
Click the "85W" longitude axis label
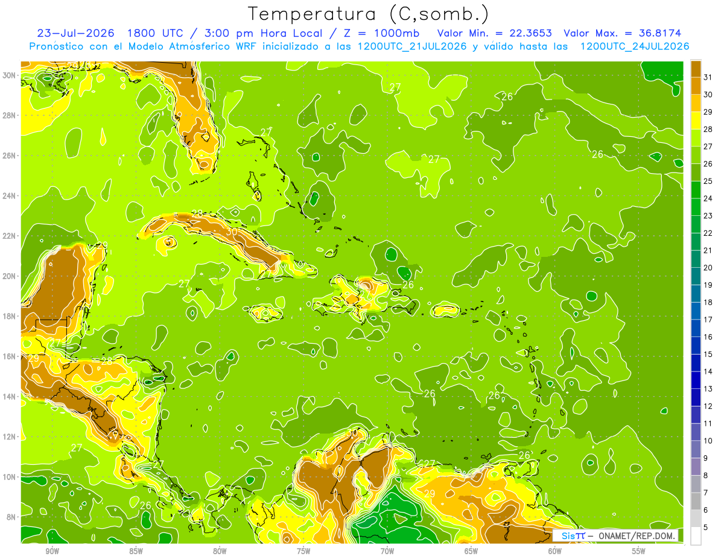136,551
